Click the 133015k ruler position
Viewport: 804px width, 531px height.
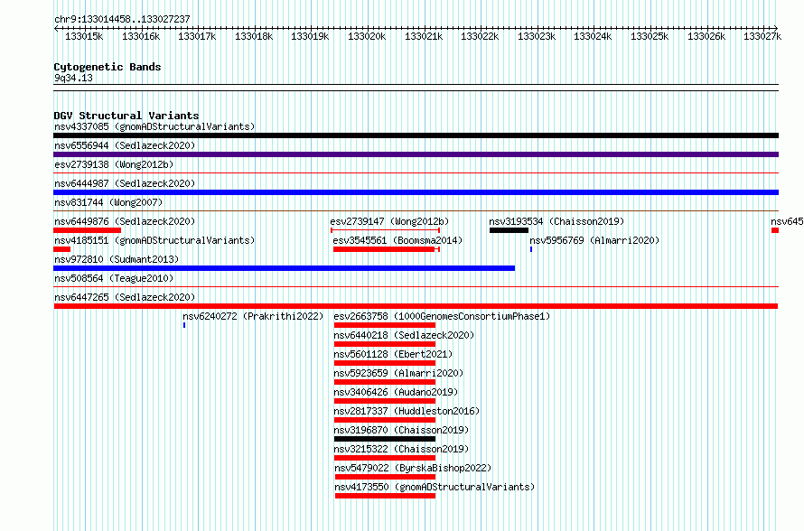coord(84,36)
